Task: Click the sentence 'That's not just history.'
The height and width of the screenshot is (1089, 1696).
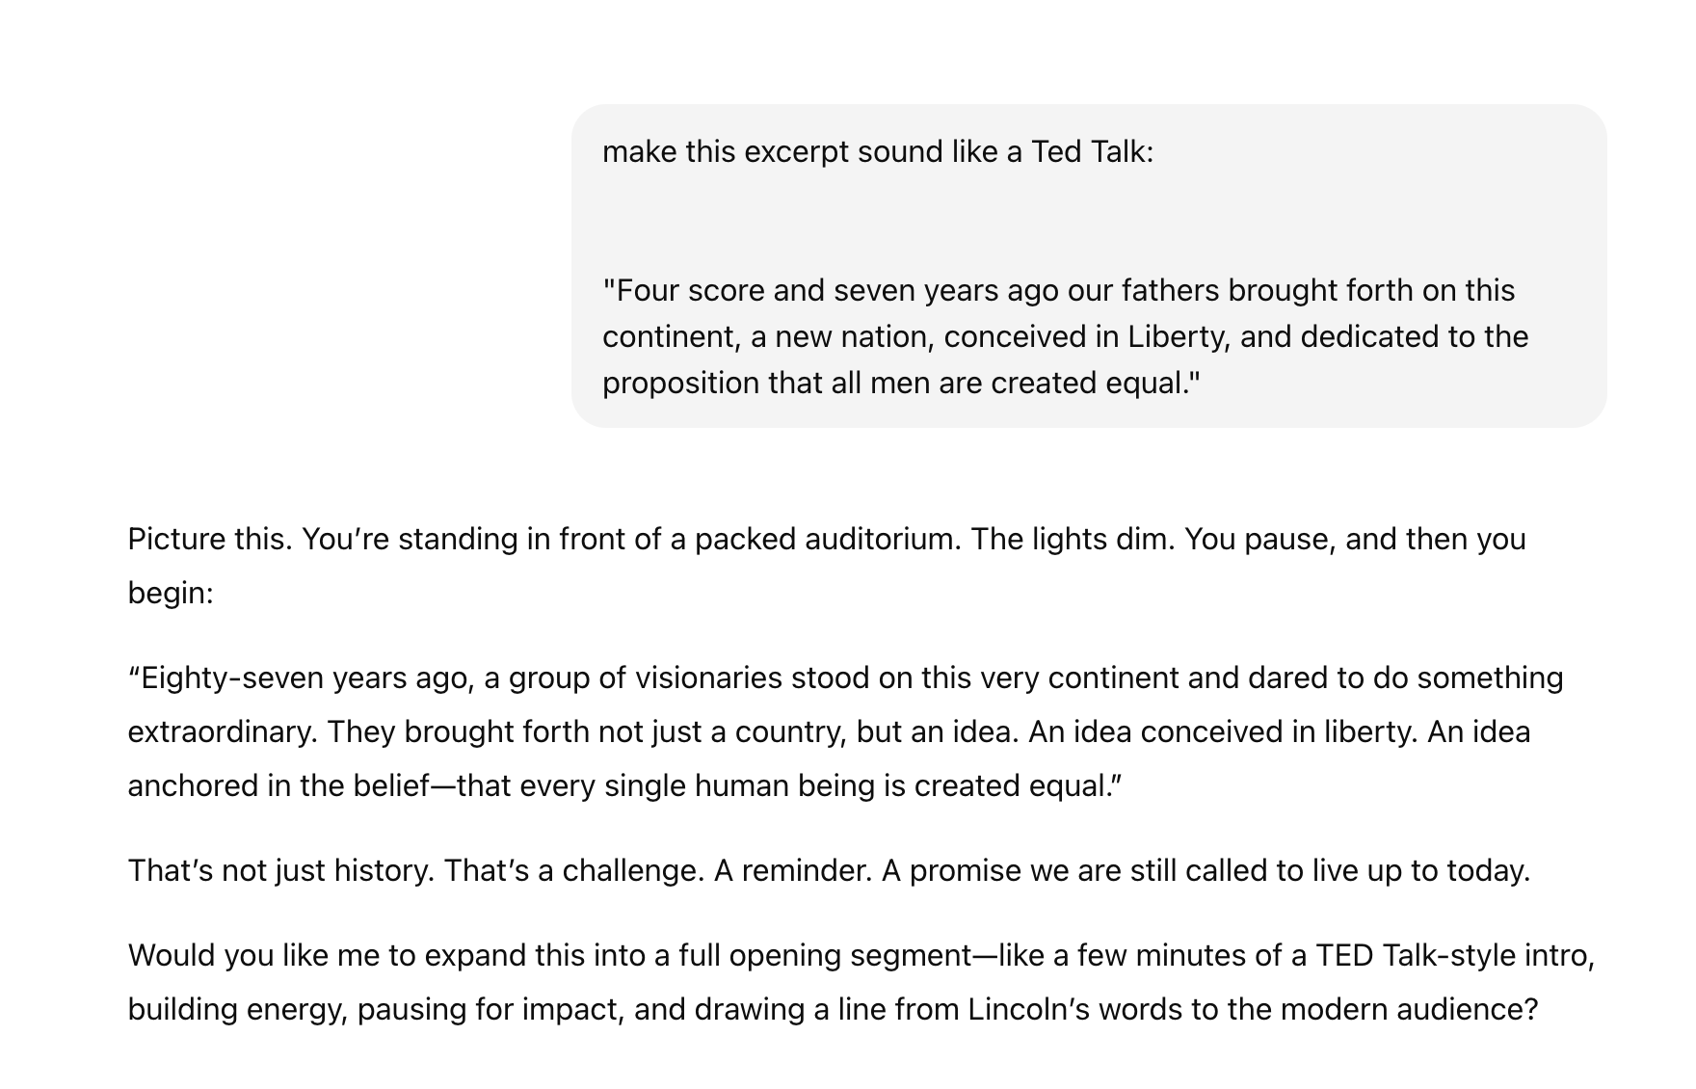Action: tap(281, 870)
